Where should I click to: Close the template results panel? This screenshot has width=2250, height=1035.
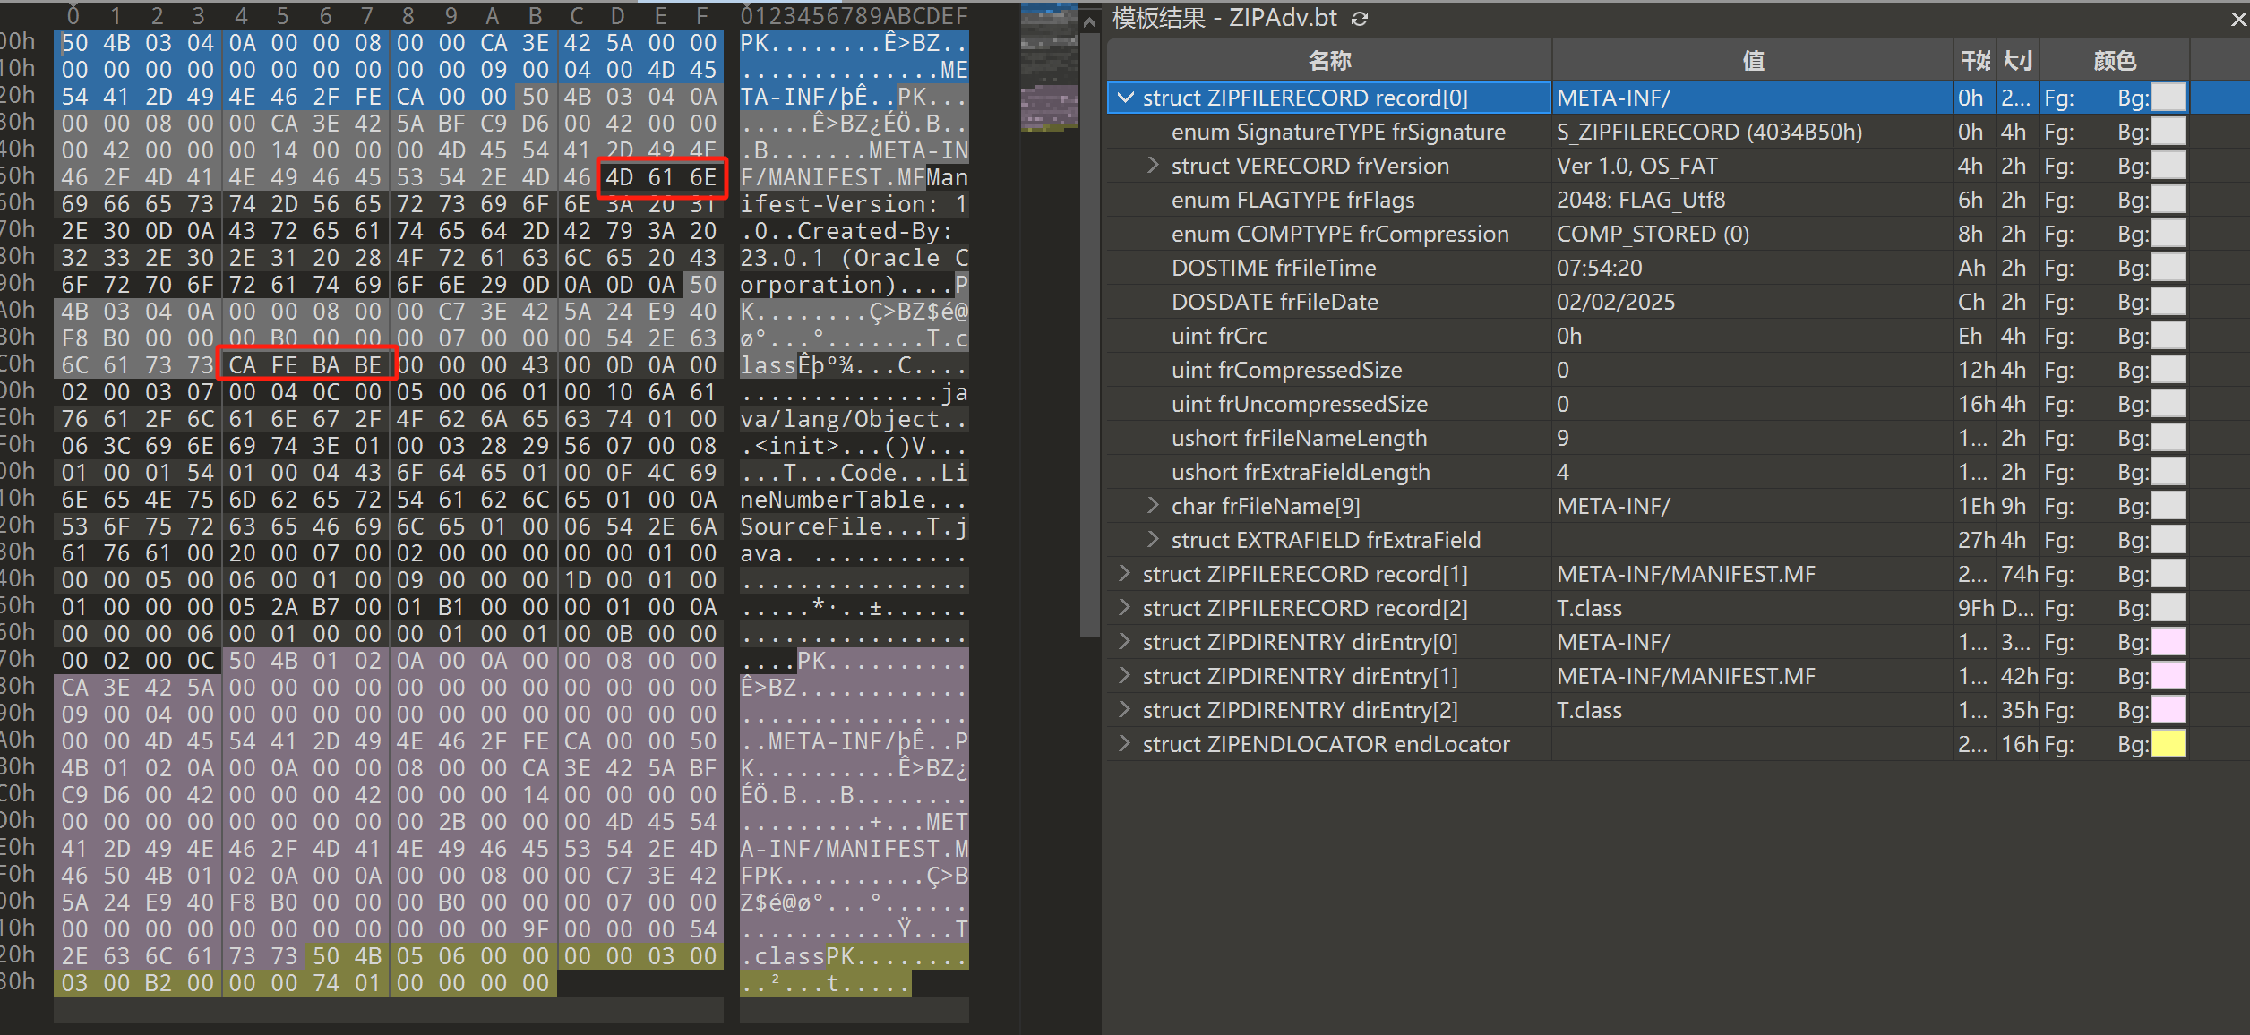coord(2237,20)
